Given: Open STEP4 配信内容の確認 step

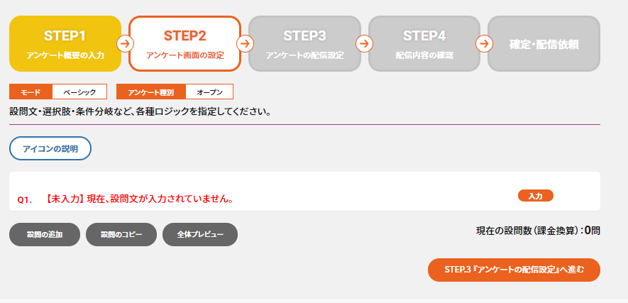Looking at the screenshot, I should 424,43.
